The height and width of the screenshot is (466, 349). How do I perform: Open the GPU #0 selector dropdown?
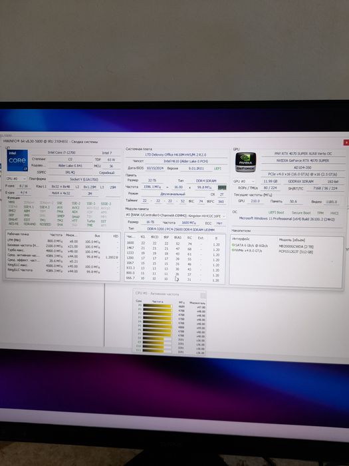[x=244, y=181]
